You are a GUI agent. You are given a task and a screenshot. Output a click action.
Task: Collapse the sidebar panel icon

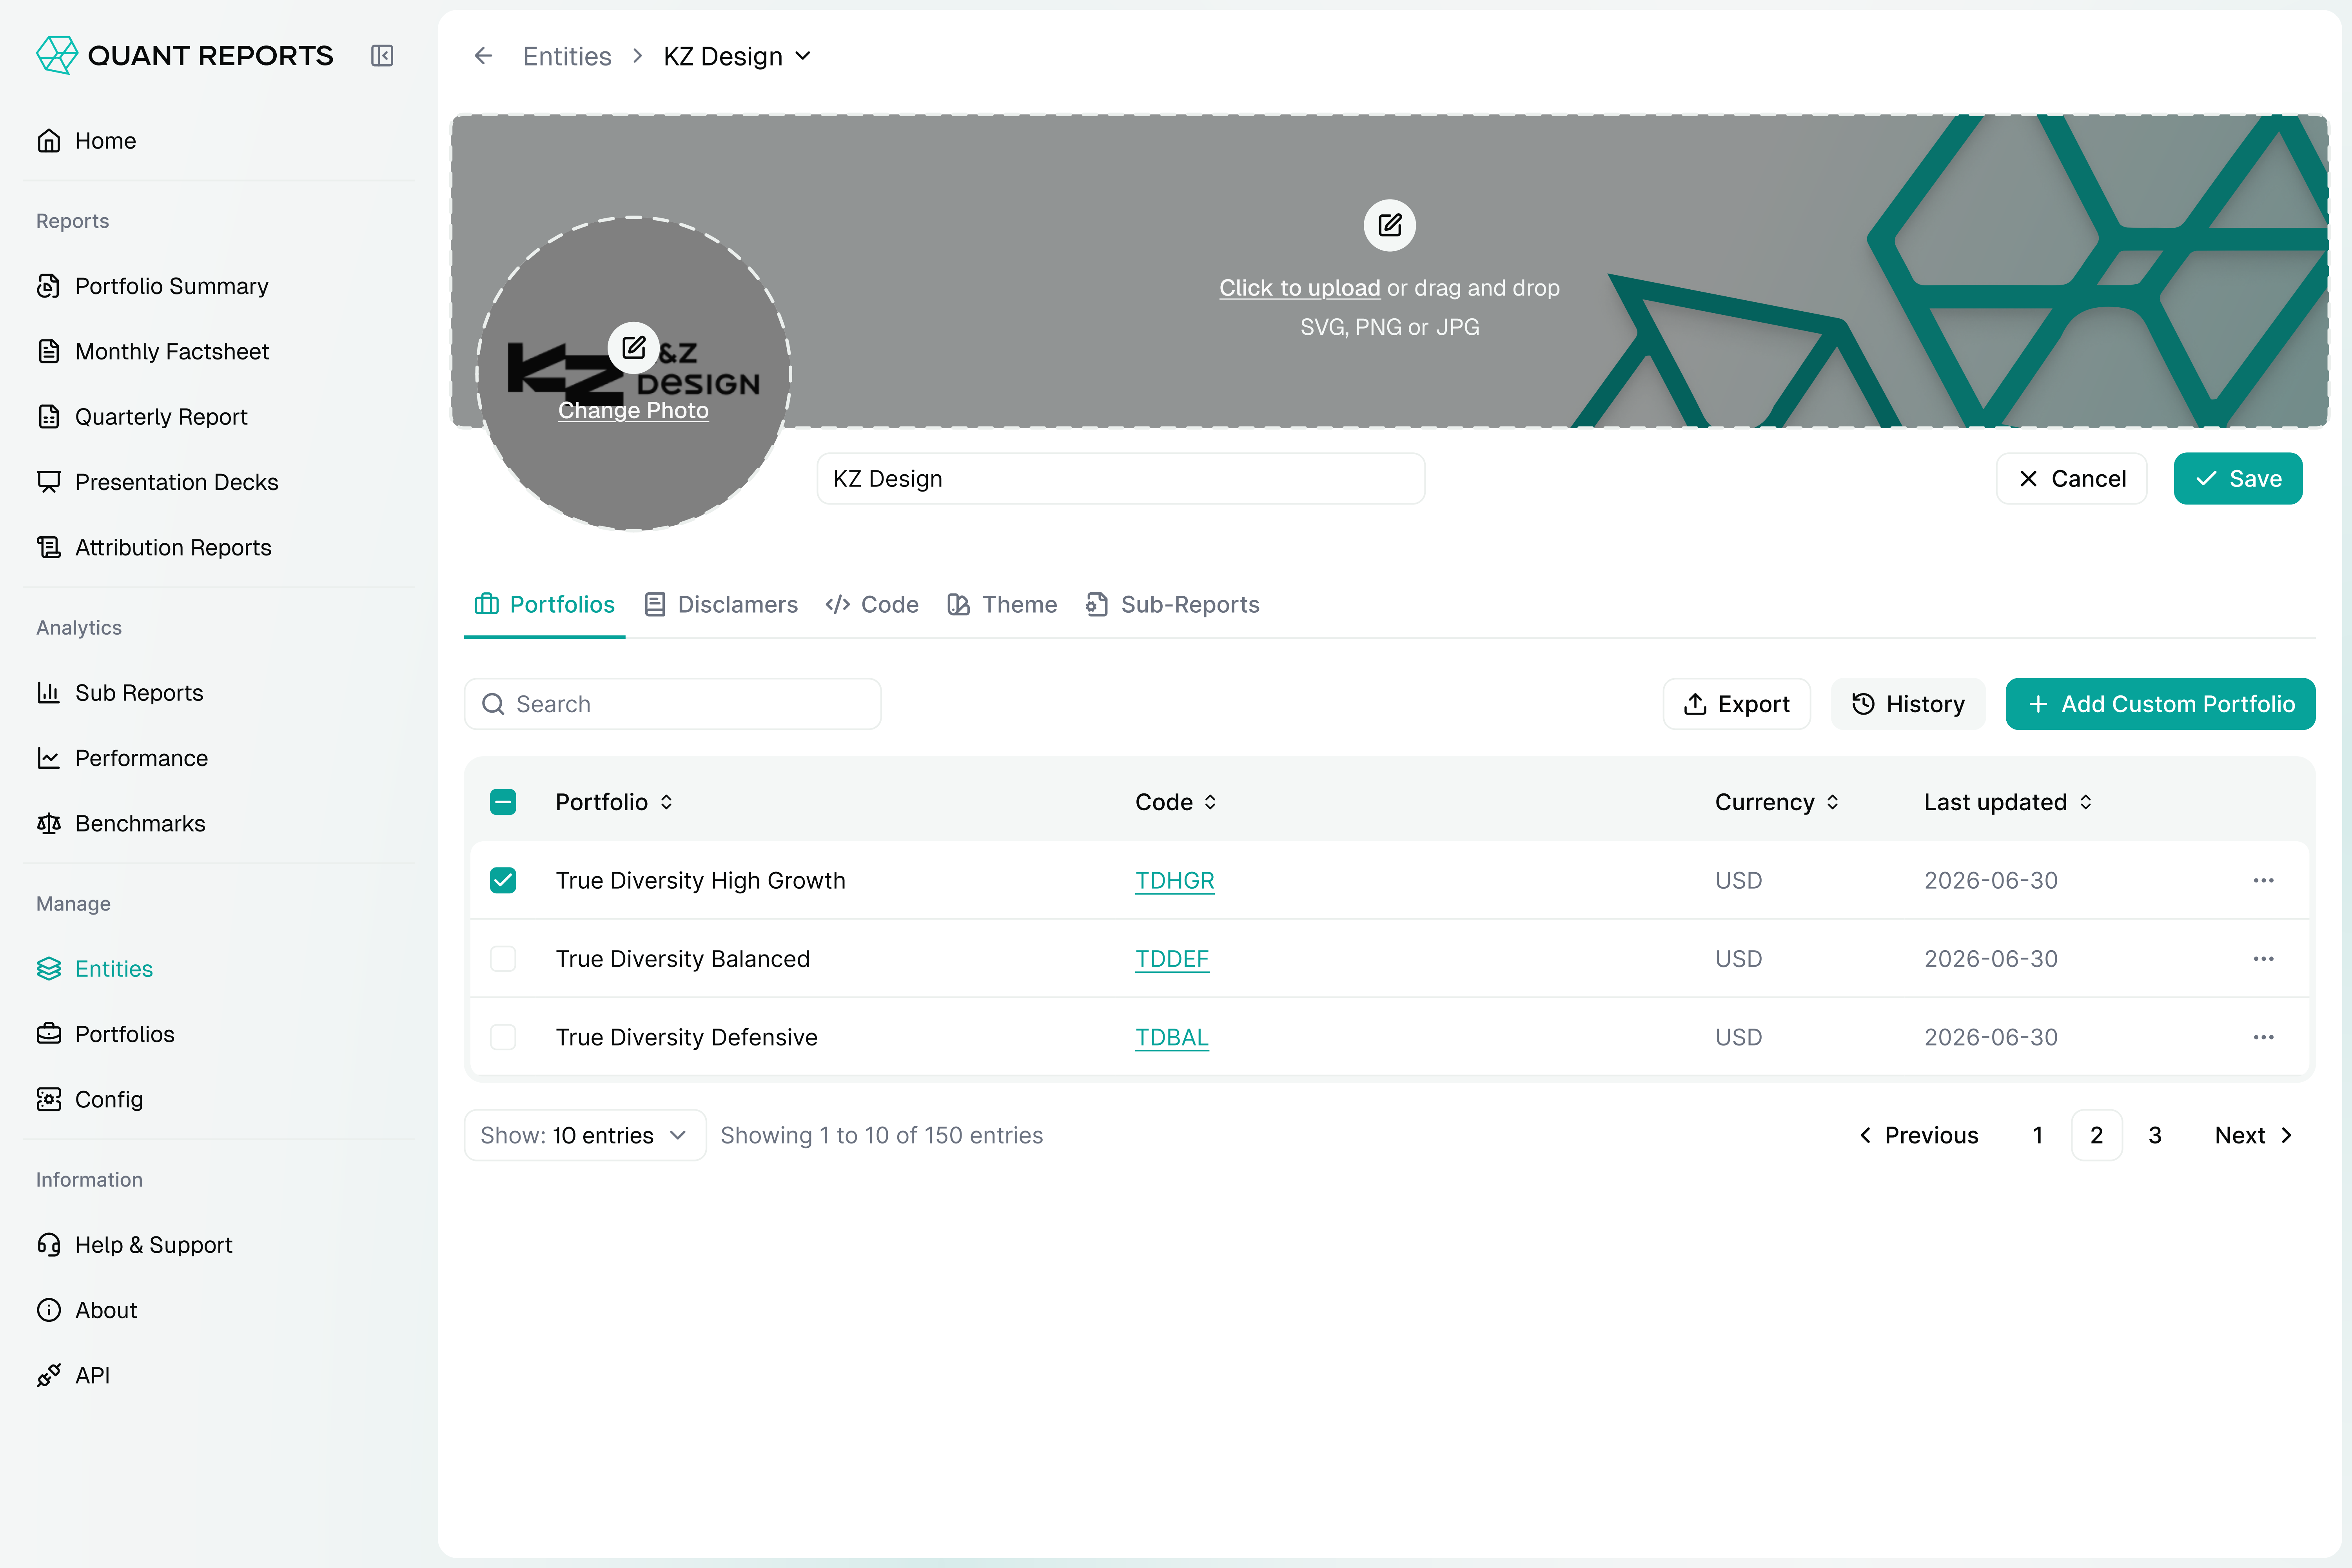[x=382, y=56]
